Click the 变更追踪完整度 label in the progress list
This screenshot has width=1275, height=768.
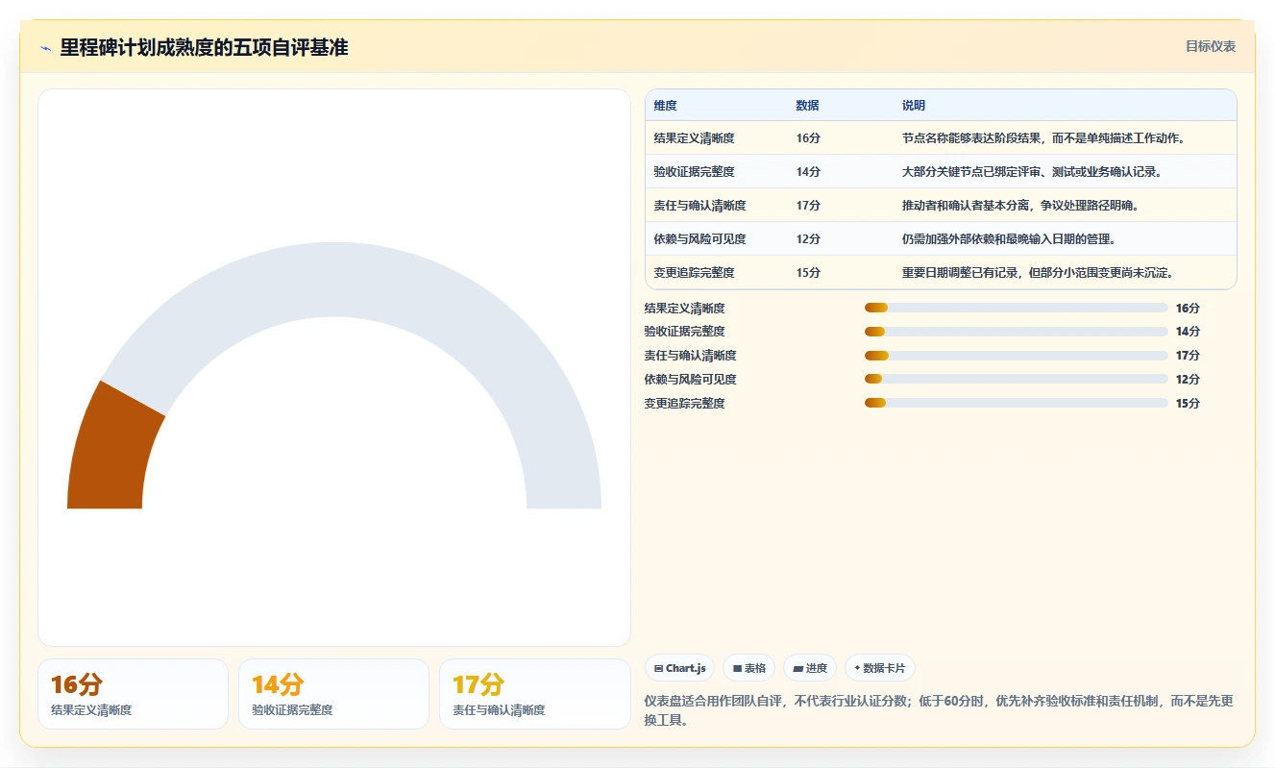[x=684, y=404]
